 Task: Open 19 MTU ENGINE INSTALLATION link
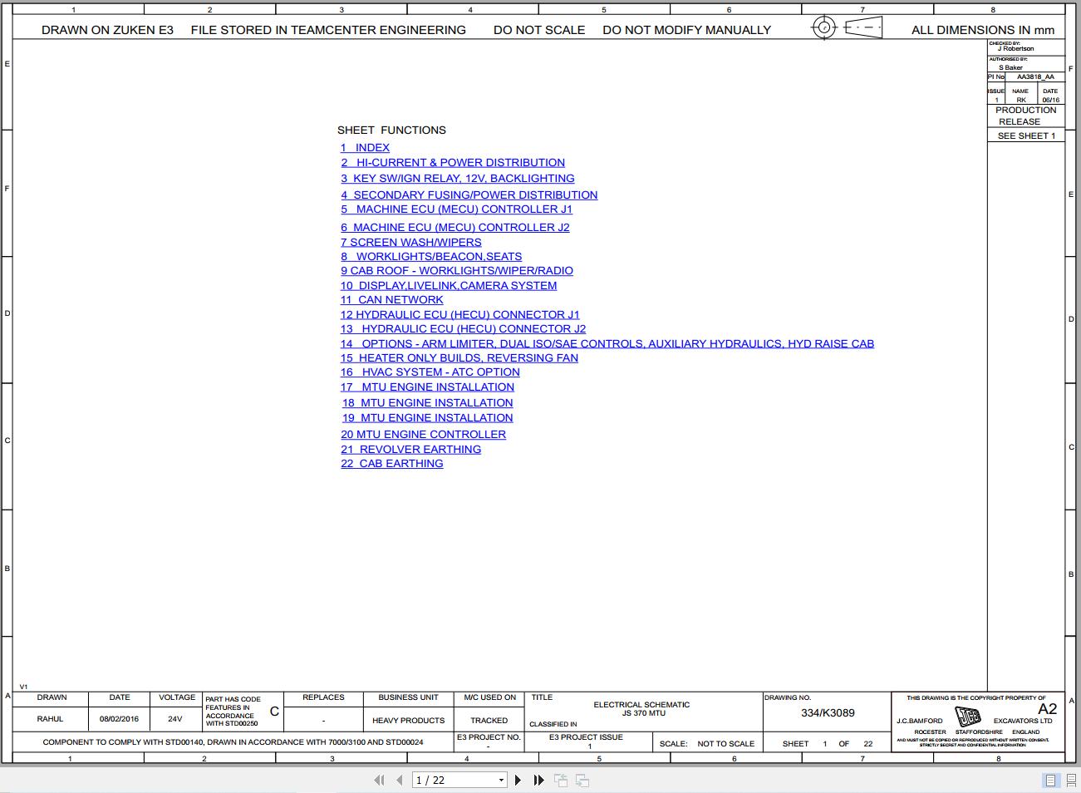point(427,417)
